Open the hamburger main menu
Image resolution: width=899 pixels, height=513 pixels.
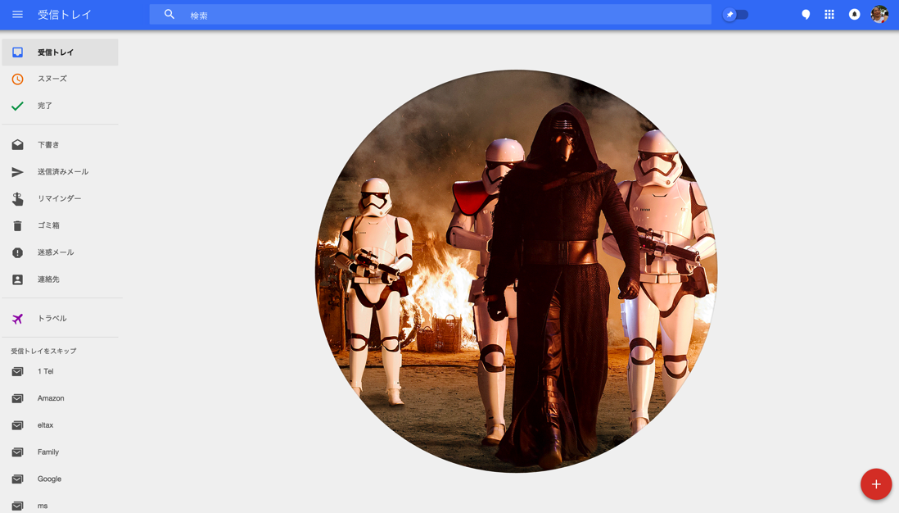(17, 15)
